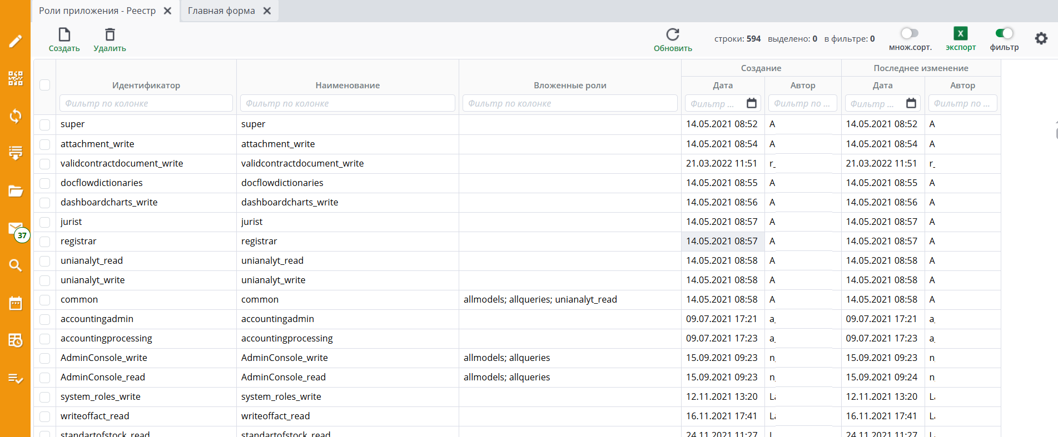Open last-change date filter calendar picker
Viewport: 1058px width, 437px height.
pyautogui.click(x=911, y=103)
